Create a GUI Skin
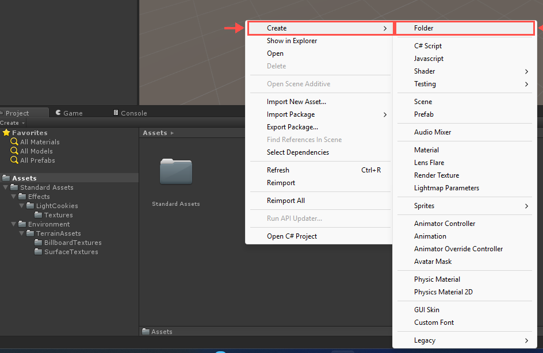This screenshot has height=353, width=543. (x=464, y=310)
